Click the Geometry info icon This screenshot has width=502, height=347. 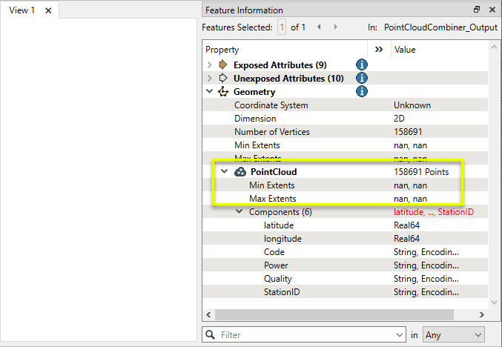pyautogui.click(x=362, y=92)
